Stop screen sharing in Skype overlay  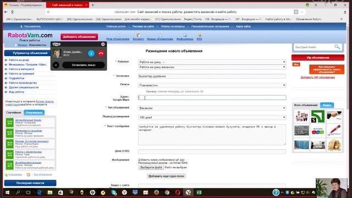tap(83, 65)
